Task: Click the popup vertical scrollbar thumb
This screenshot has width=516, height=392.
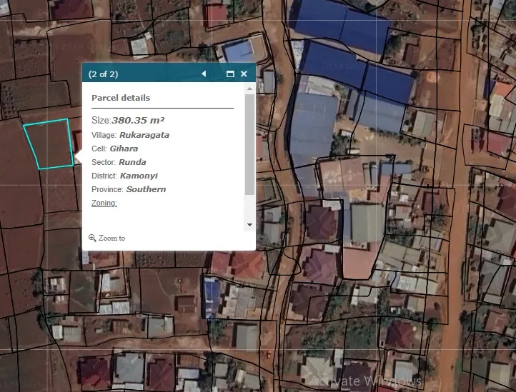Action: point(249,145)
